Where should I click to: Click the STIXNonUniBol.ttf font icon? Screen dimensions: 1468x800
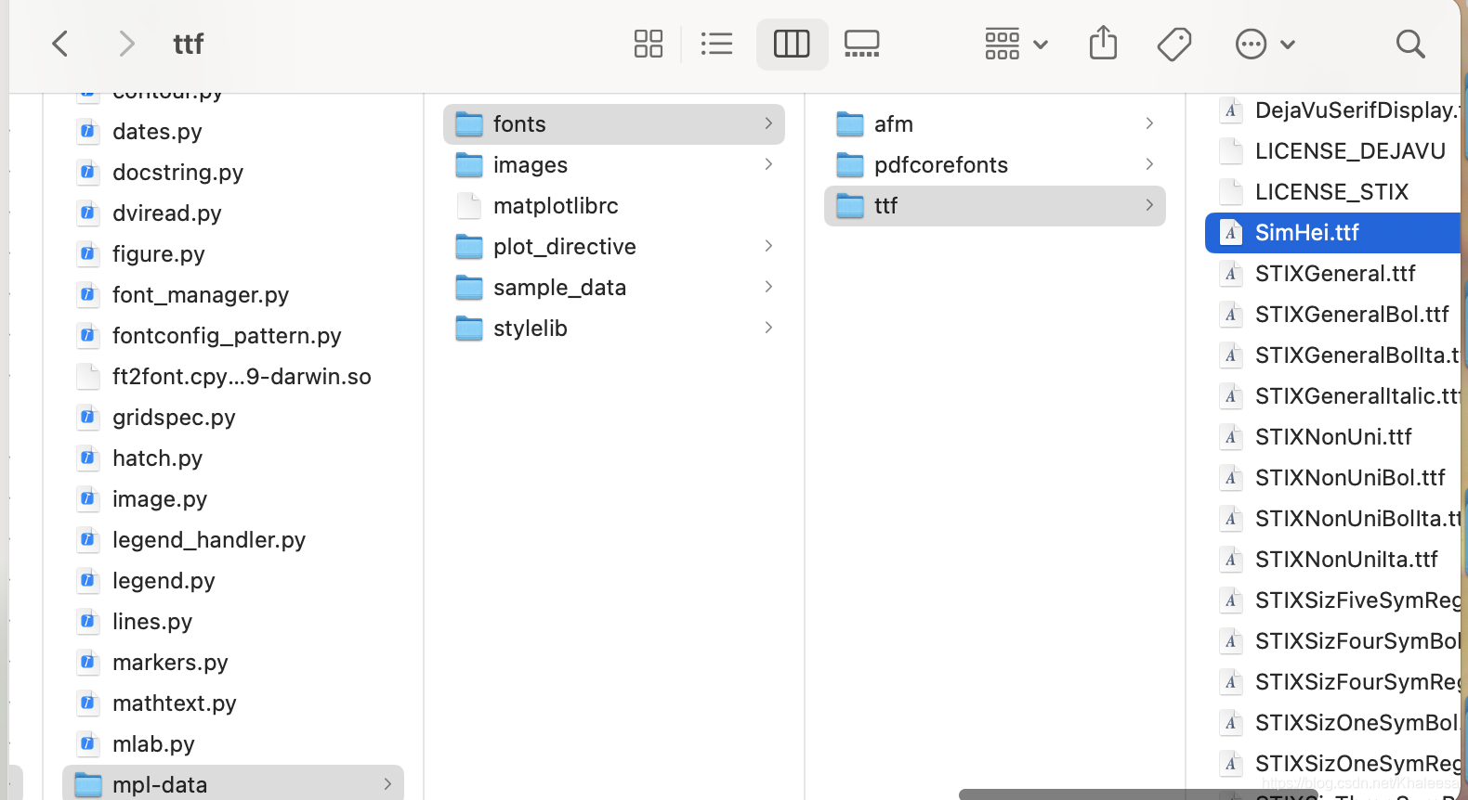[x=1231, y=478]
